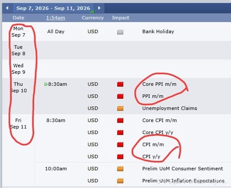The width and height of the screenshot is (231, 188).
Task: Open Prelim UoM Inflation Expectations event
Action: [x=183, y=181]
